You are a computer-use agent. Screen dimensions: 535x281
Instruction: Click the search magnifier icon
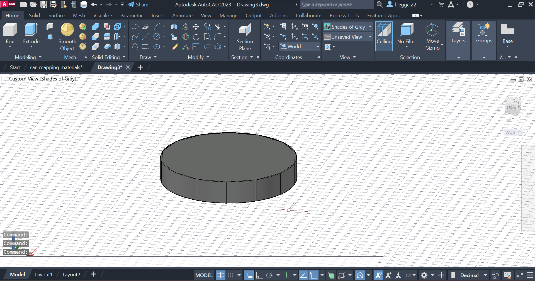[380, 4]
